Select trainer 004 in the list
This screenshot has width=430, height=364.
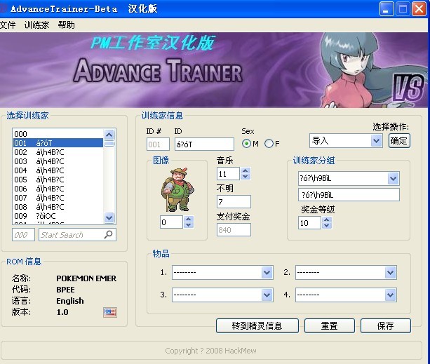pyautogui.click(x=58, y=170)
